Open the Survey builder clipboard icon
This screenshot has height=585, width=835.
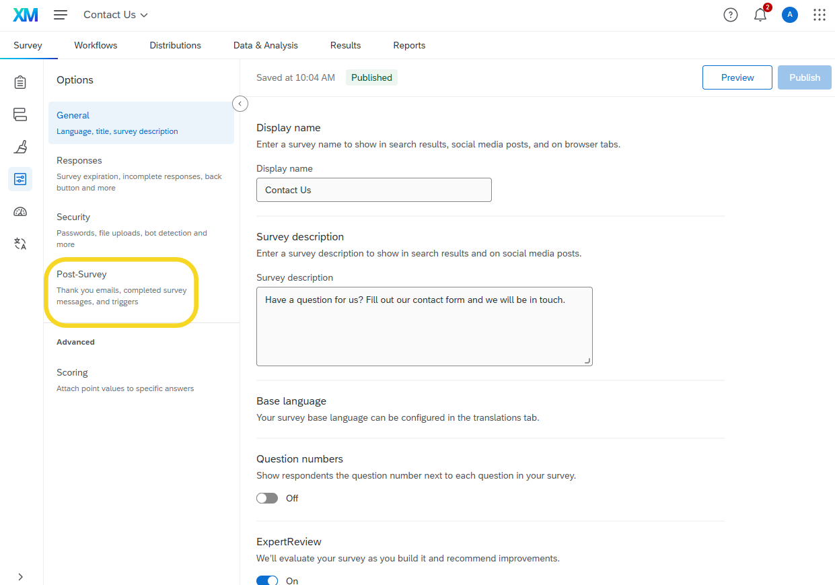[20, 82]
